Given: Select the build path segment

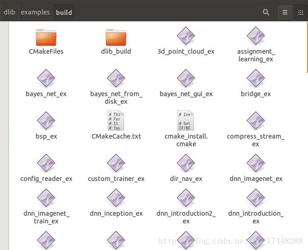Looking at the screenshot, I should (64, 12).
